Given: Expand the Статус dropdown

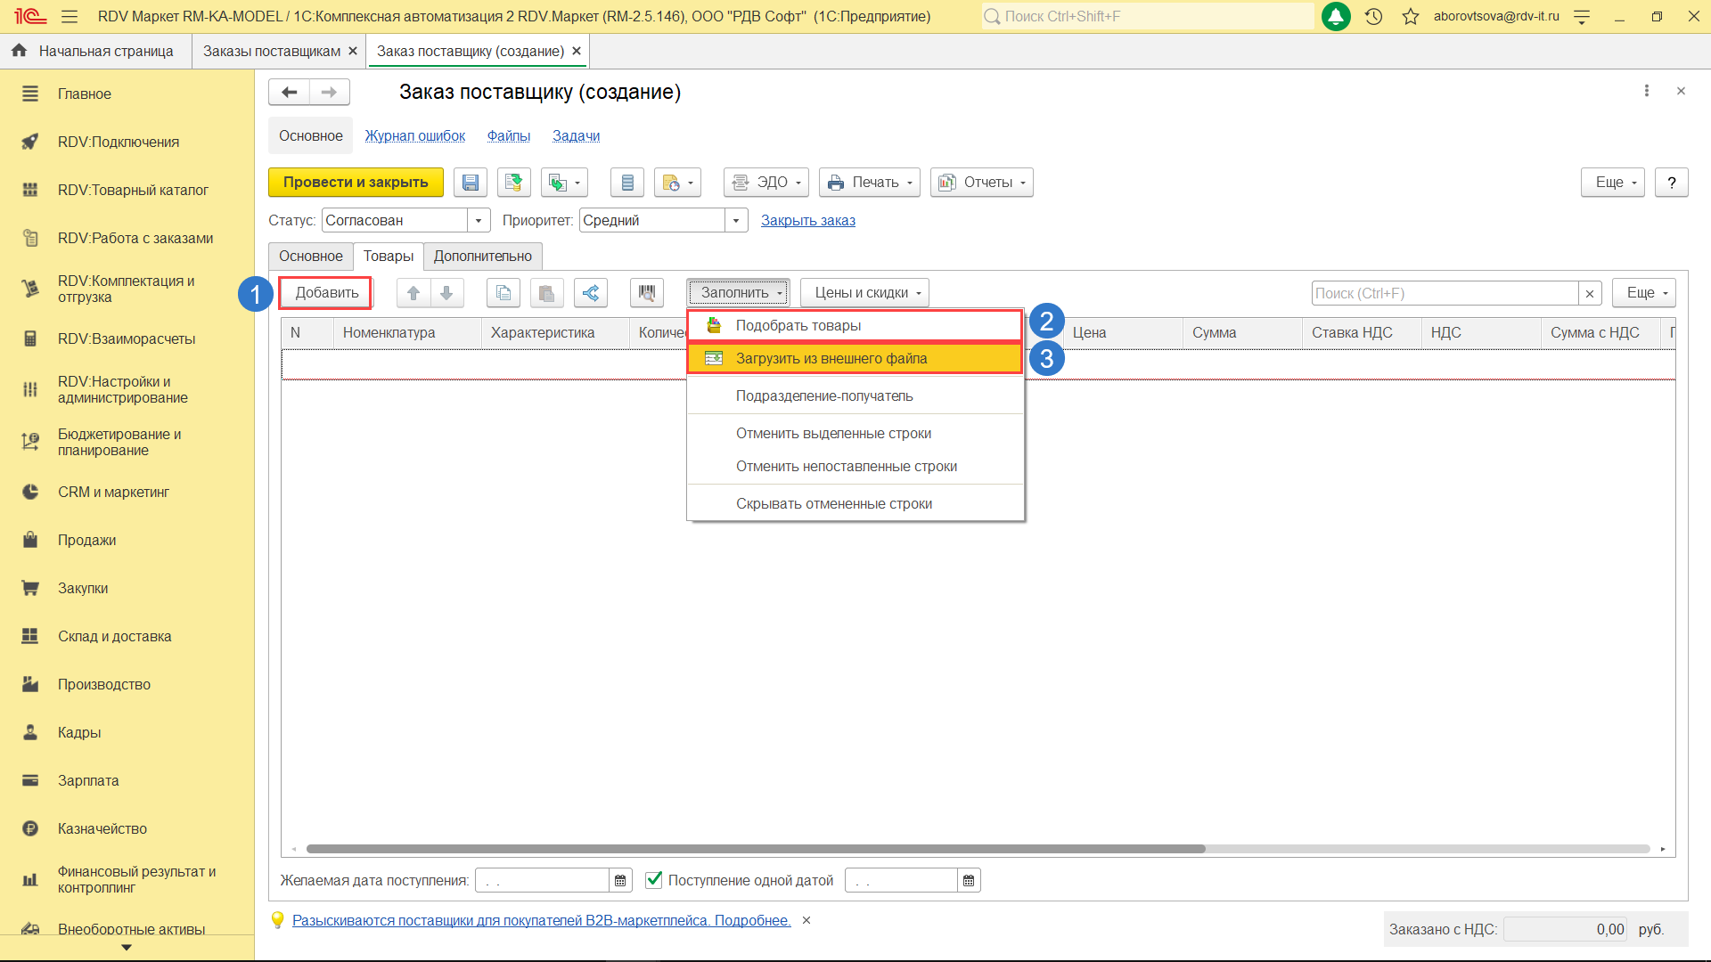Looking at the screenshot, I should tap(479, 220).
